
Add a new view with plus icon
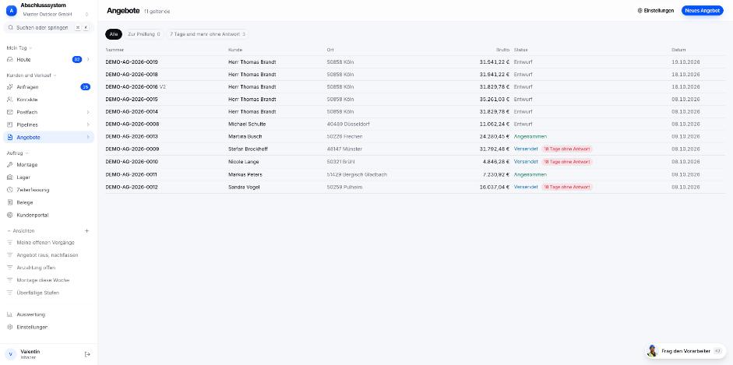tap(86, 230)
